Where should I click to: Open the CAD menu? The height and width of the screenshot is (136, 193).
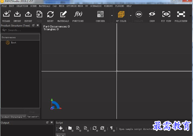[55, 6]
